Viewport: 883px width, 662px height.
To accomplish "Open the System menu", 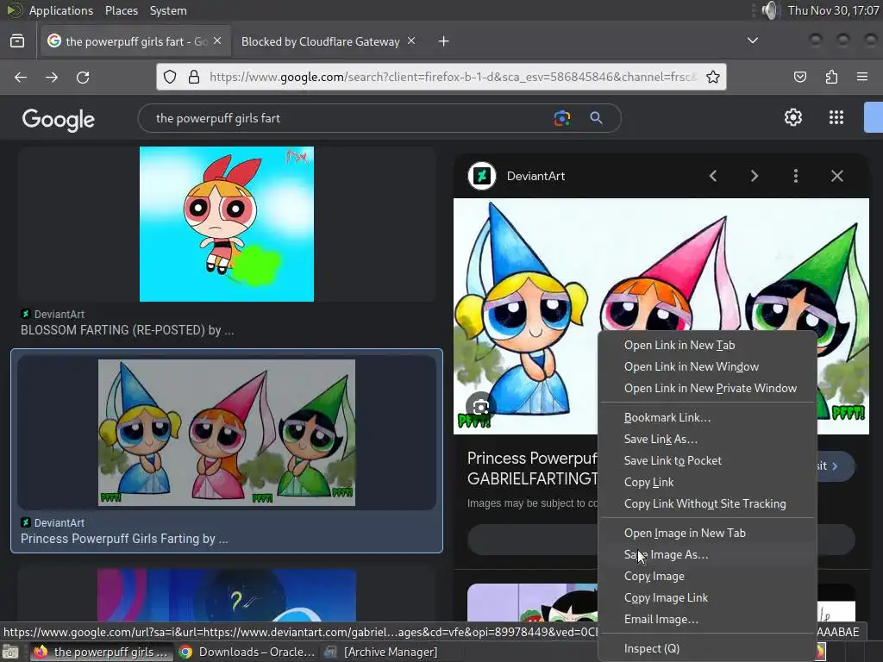I will [168, 10].
